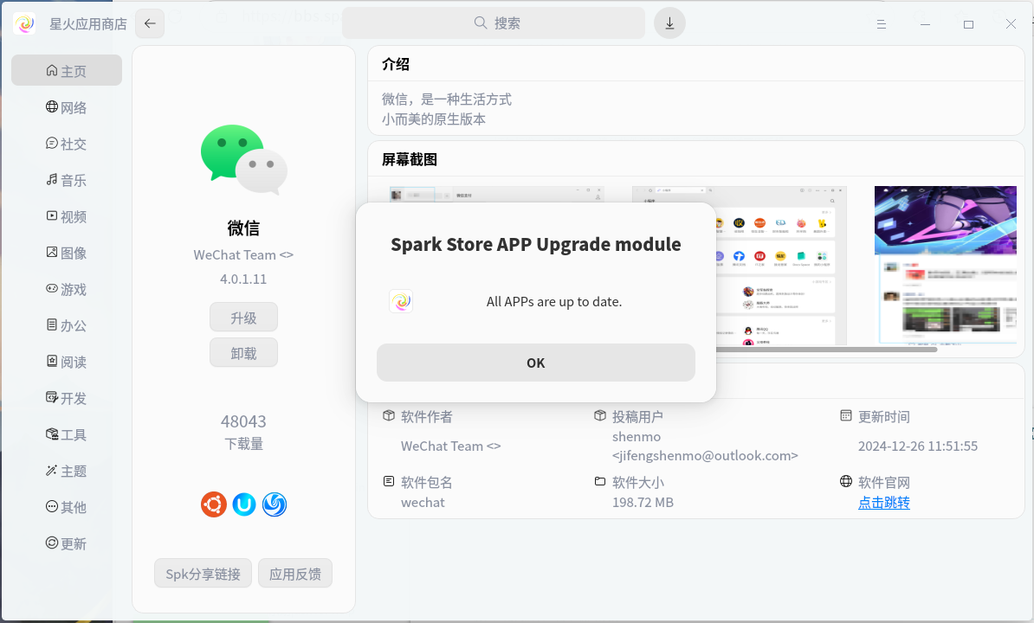Click the 软件作者 cube icon

(x=389, y=415)
